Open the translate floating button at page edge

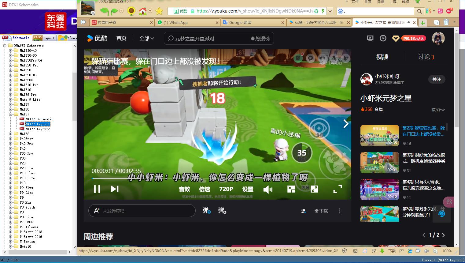click(449, 202)
